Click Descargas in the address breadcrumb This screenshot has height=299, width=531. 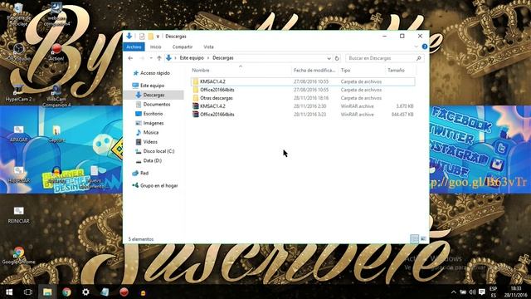[223, 58]
